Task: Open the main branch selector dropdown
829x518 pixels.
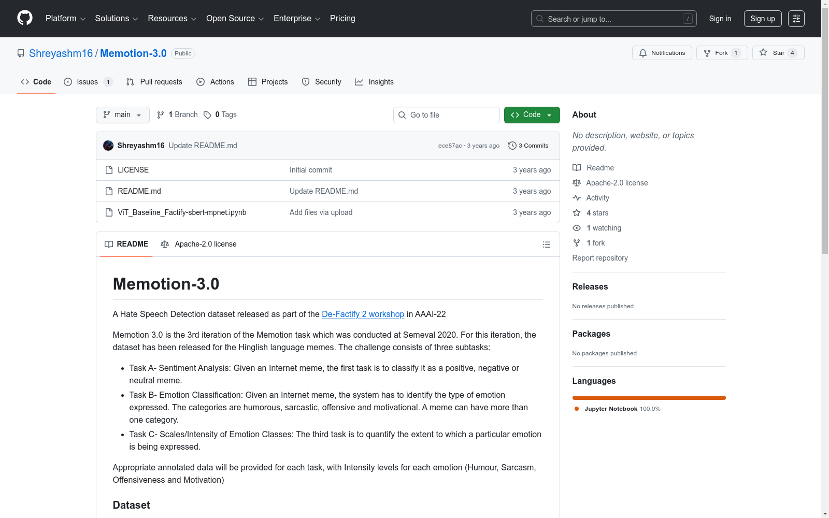Action: [123, 115]
